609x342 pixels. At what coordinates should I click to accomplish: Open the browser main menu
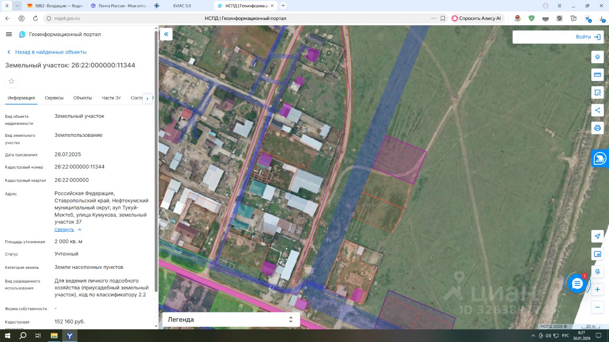(560, 6)
